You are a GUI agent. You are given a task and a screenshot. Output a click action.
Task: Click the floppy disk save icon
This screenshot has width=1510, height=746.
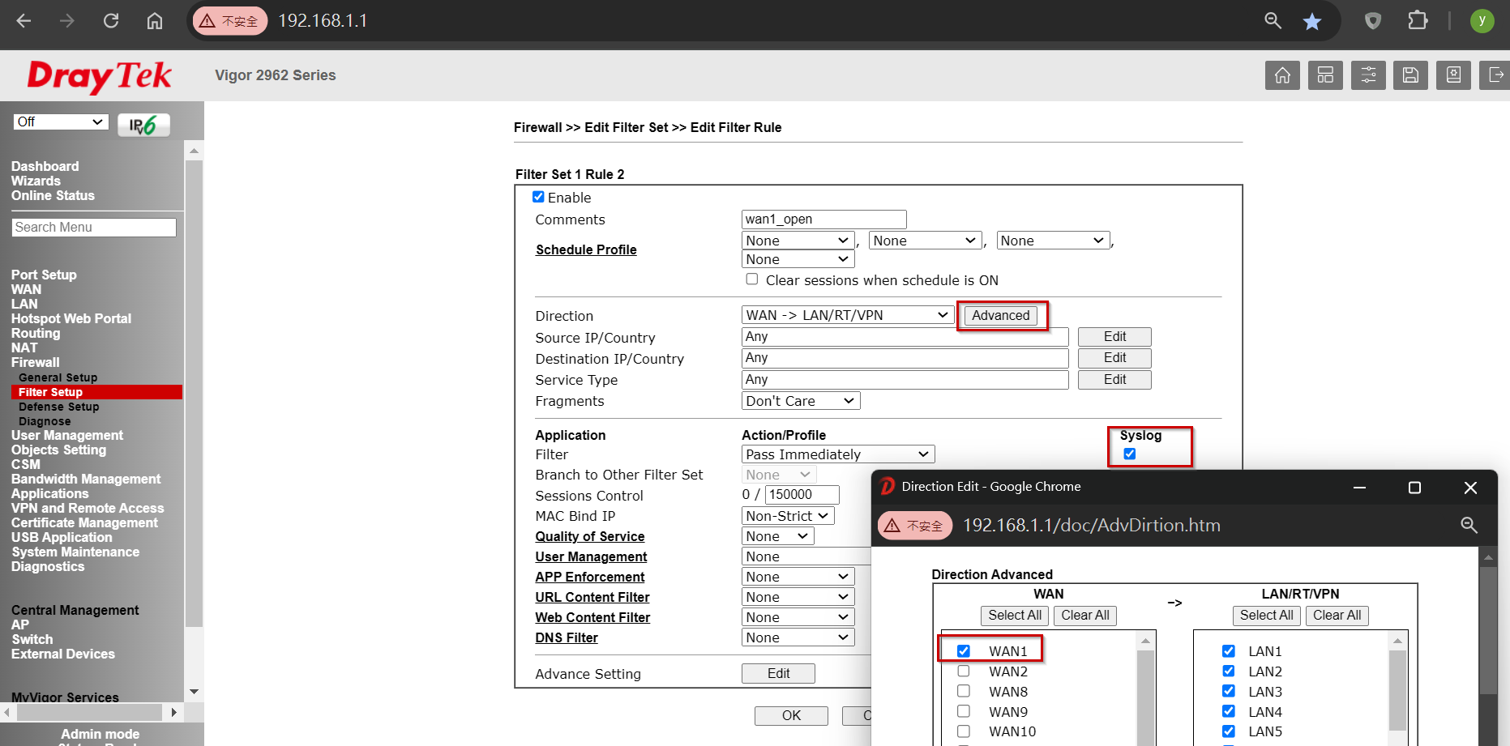pyautogui.click(x=1410, y=75)
